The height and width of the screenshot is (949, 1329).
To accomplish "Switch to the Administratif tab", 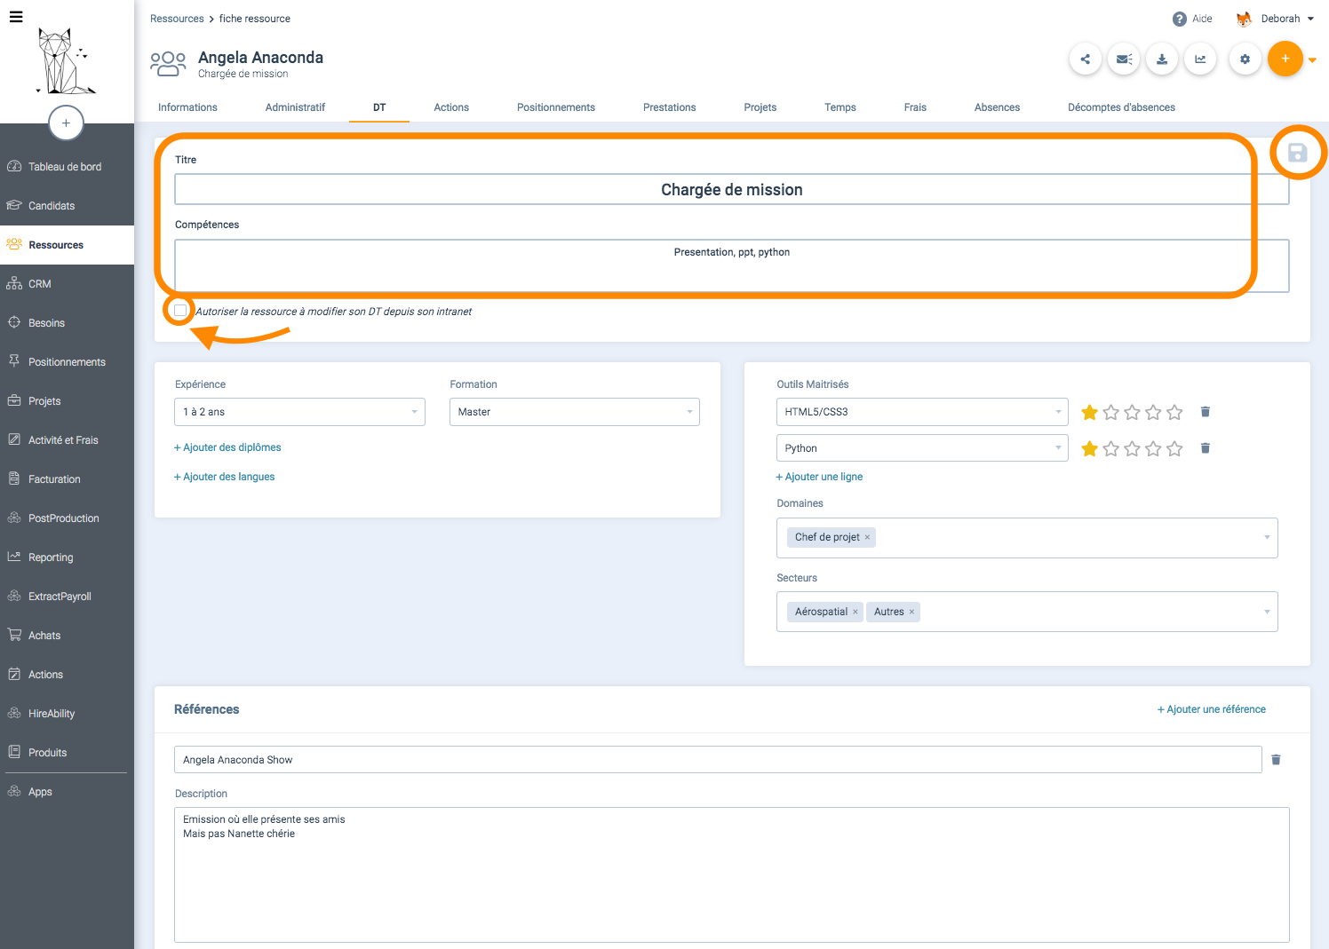I will click(295, 107).
